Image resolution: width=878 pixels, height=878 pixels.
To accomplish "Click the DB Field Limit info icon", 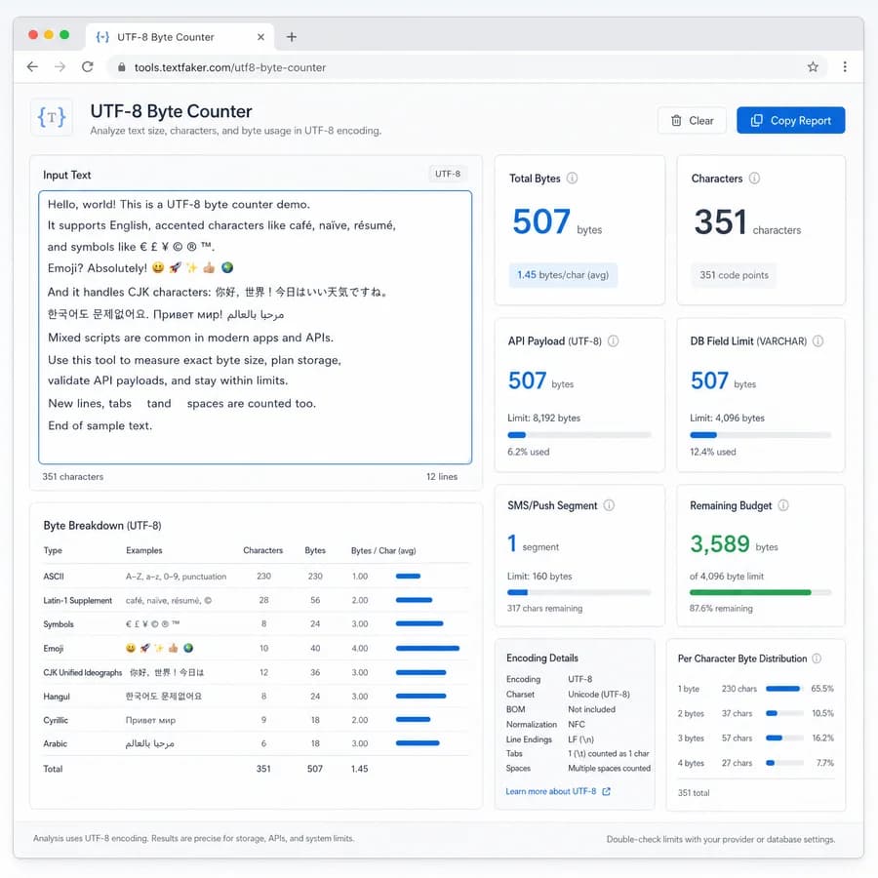I will pos(818,341).
